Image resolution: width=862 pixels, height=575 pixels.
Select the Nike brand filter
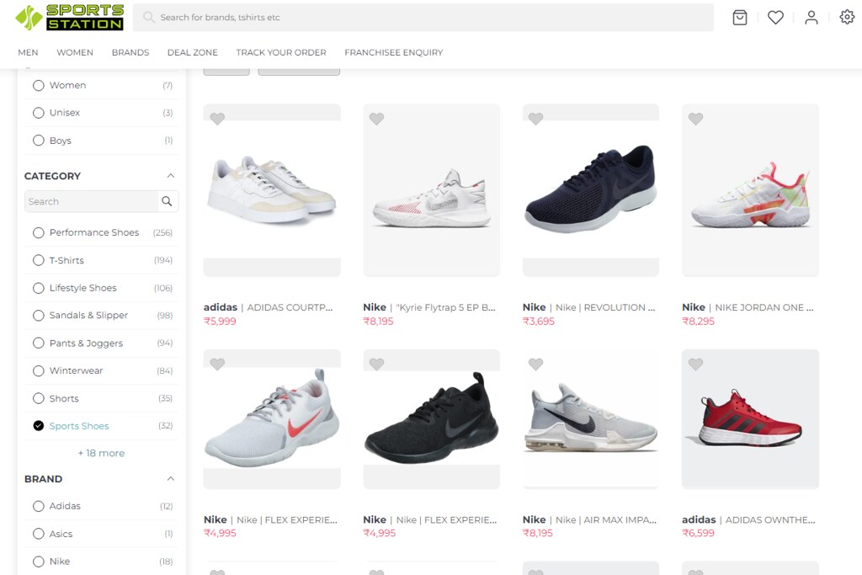[38, 561]
